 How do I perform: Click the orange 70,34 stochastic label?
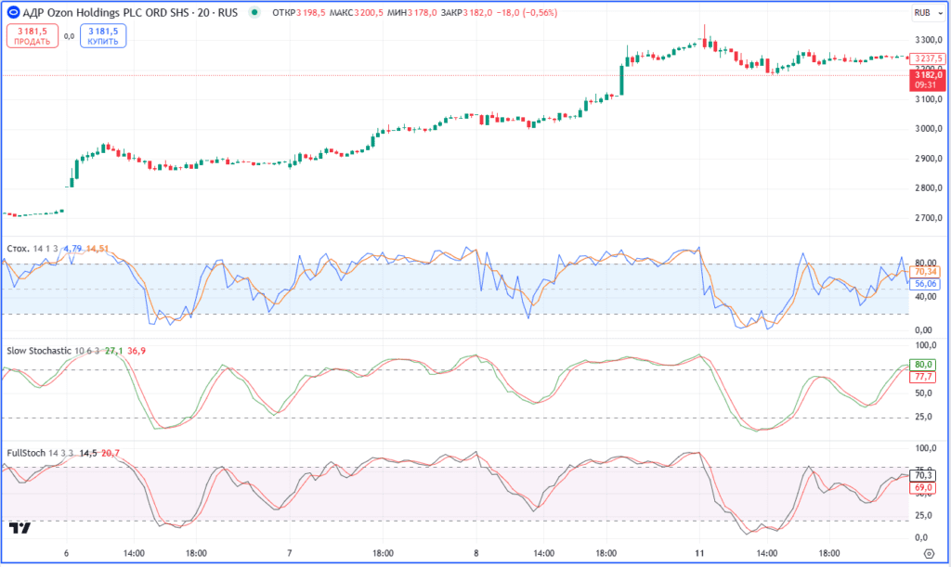(x=925, y=272)
